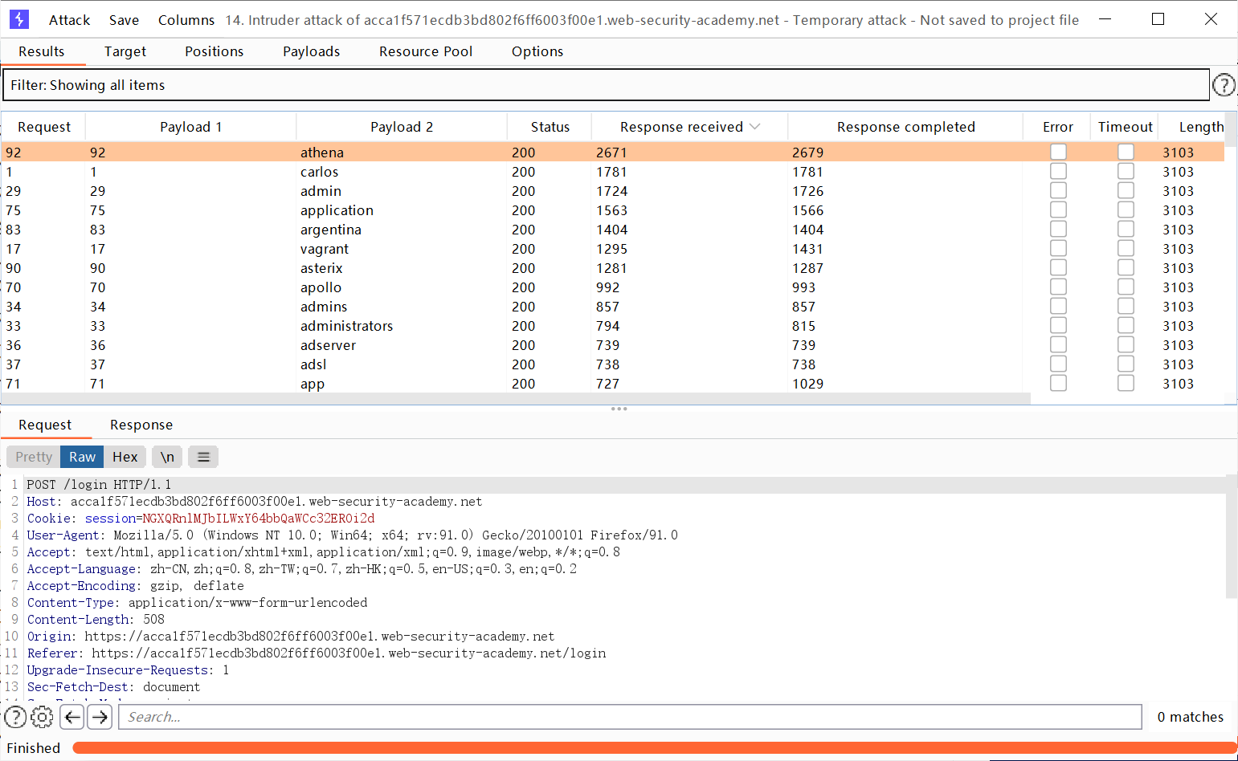Screen dimensions: 1238x761
Task: Sort by Length column header
Action: pos(1193,127)
